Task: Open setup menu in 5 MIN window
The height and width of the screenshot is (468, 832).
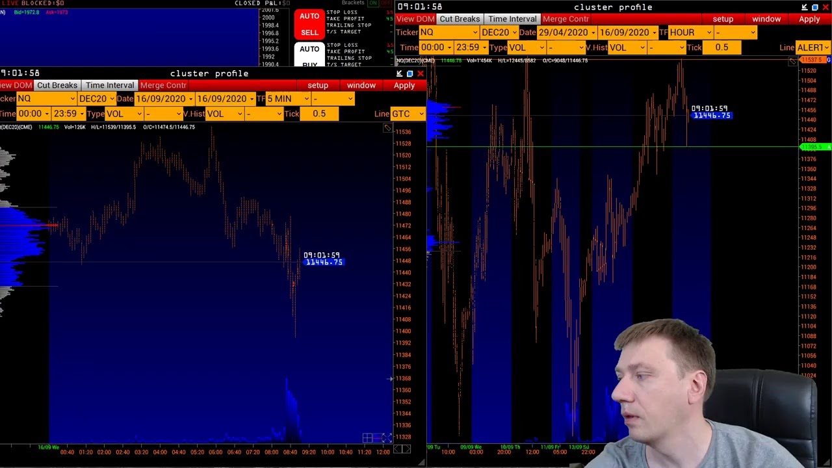Action: (x=318, y=85)
